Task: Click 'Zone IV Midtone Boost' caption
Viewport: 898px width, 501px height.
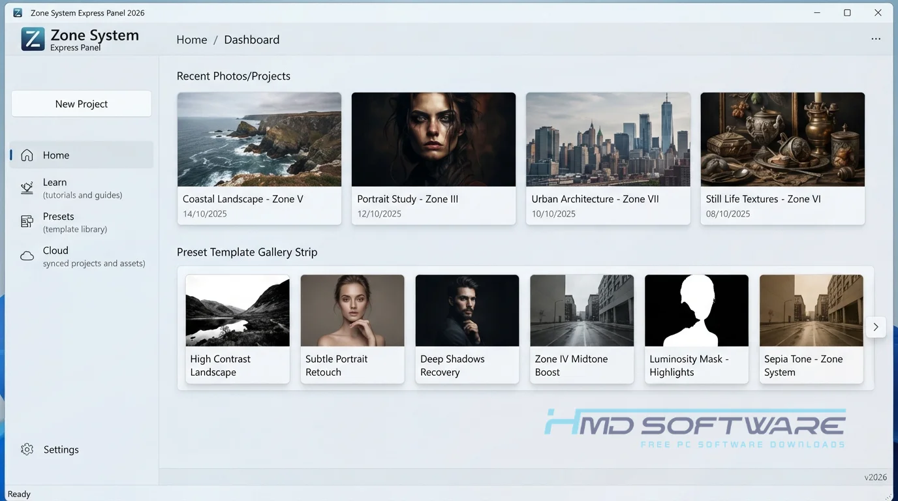Action: (x=571, y=365)
